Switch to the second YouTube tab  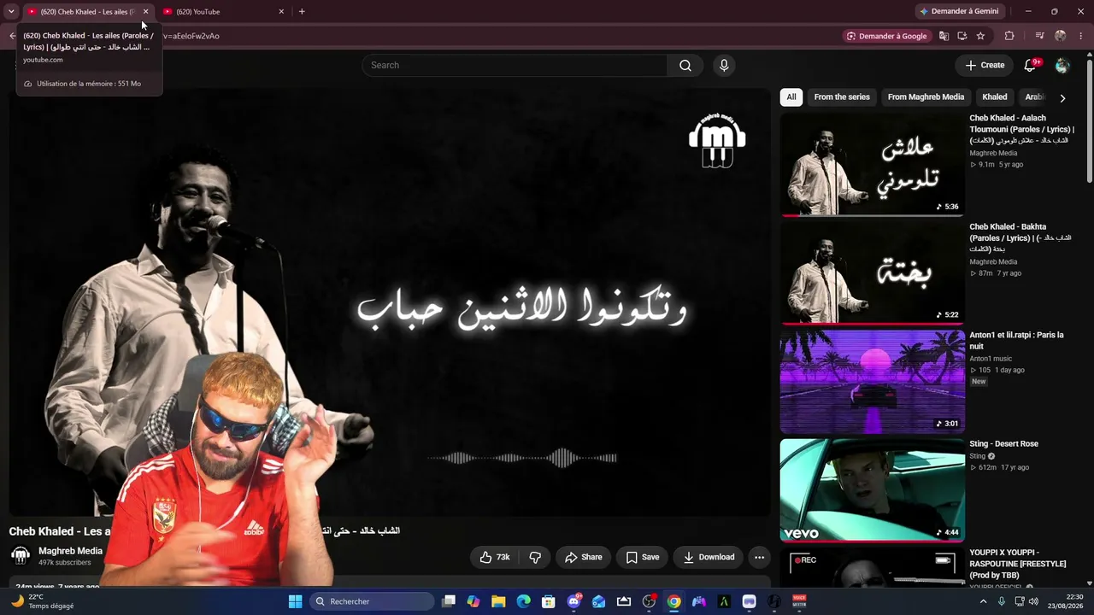point(224,11)
